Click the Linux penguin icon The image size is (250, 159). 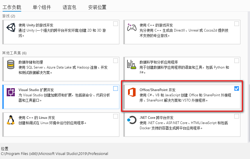(11, 120)
